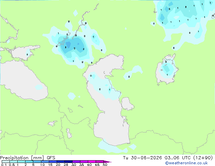Viewport: 215px width, 166px height.
Task: Open the weatheronline.co.uk link
Action: click(x=187, y=163)
